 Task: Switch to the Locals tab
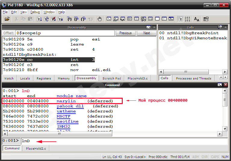[x=25, y=78]
